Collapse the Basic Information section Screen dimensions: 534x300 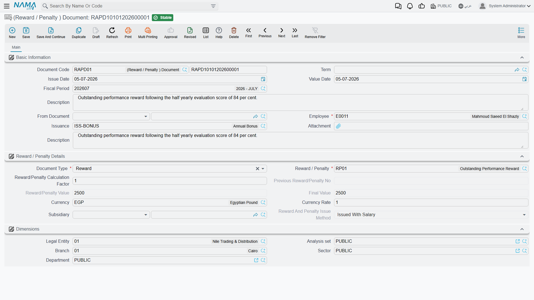point(522,57)
